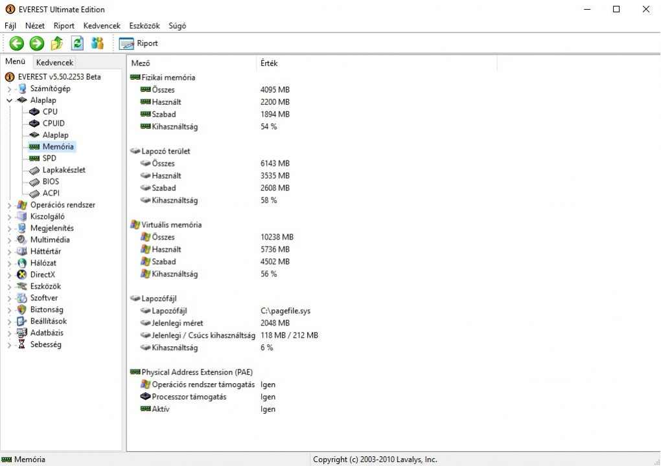Select the Lapozó terület group header
Screen dimensions: 661x466
(x=166, y=151)
